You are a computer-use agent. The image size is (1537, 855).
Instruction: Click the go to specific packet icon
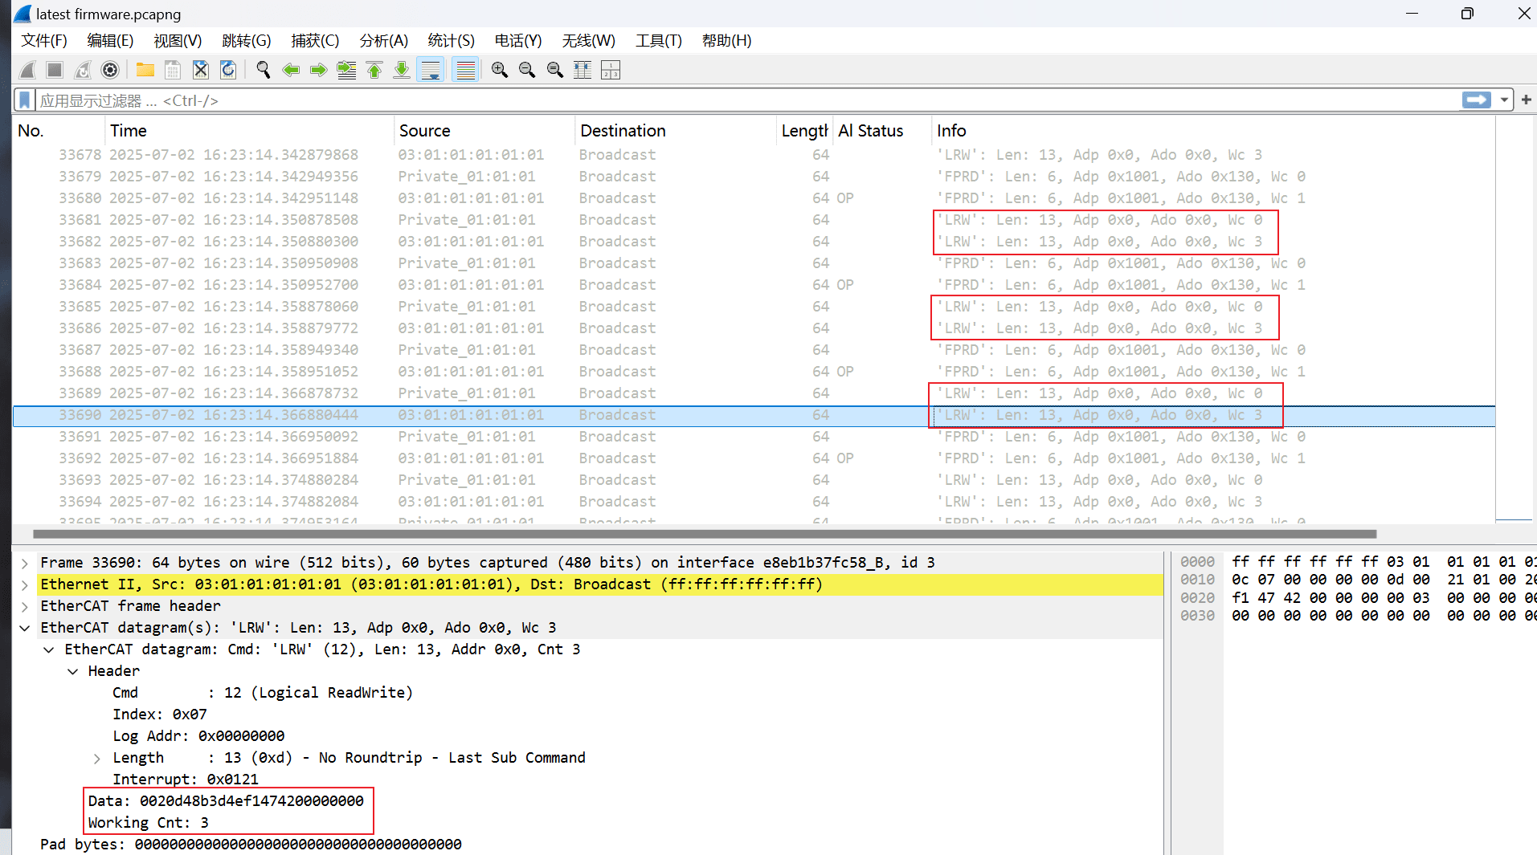coord(346,70)
